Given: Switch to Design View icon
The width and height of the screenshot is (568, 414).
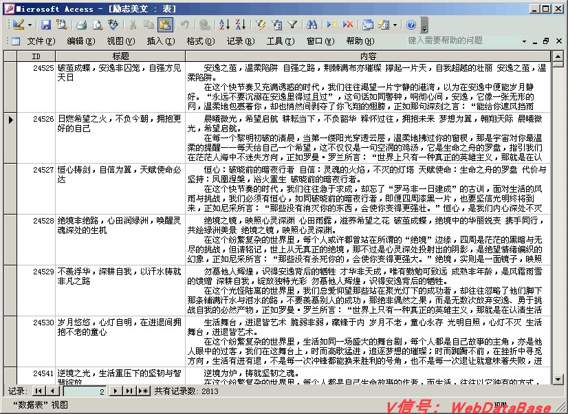Looking at the screenshot, I should click(19, 25).
